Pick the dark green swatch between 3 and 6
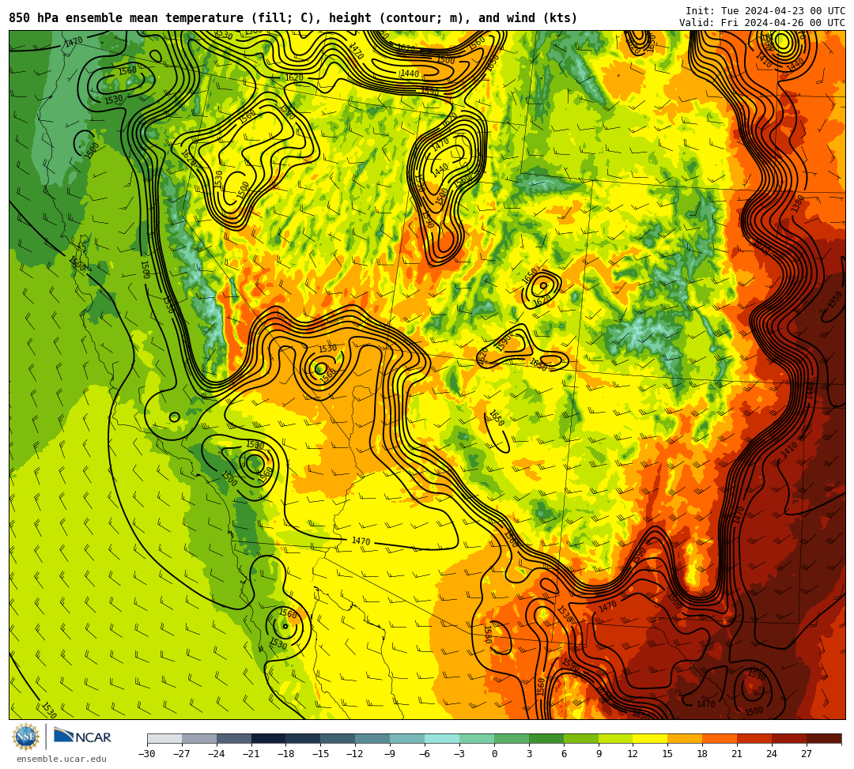Image resolution: width=854 pixels, height=769 pixels. pos(546,738)
